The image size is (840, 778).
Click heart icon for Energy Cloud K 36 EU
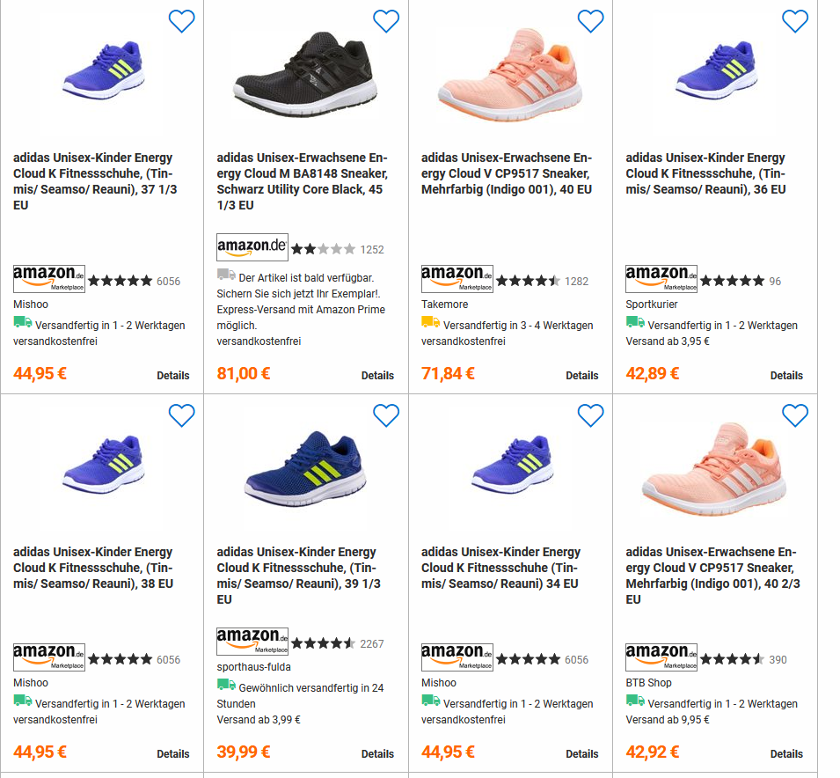tap(795, 21)
